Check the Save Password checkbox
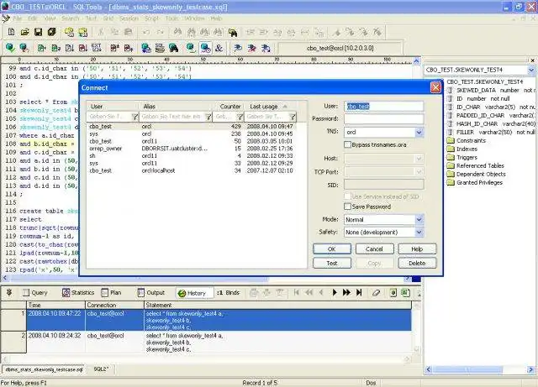Viewport: 538px width, 387px height. pos(347,207)
